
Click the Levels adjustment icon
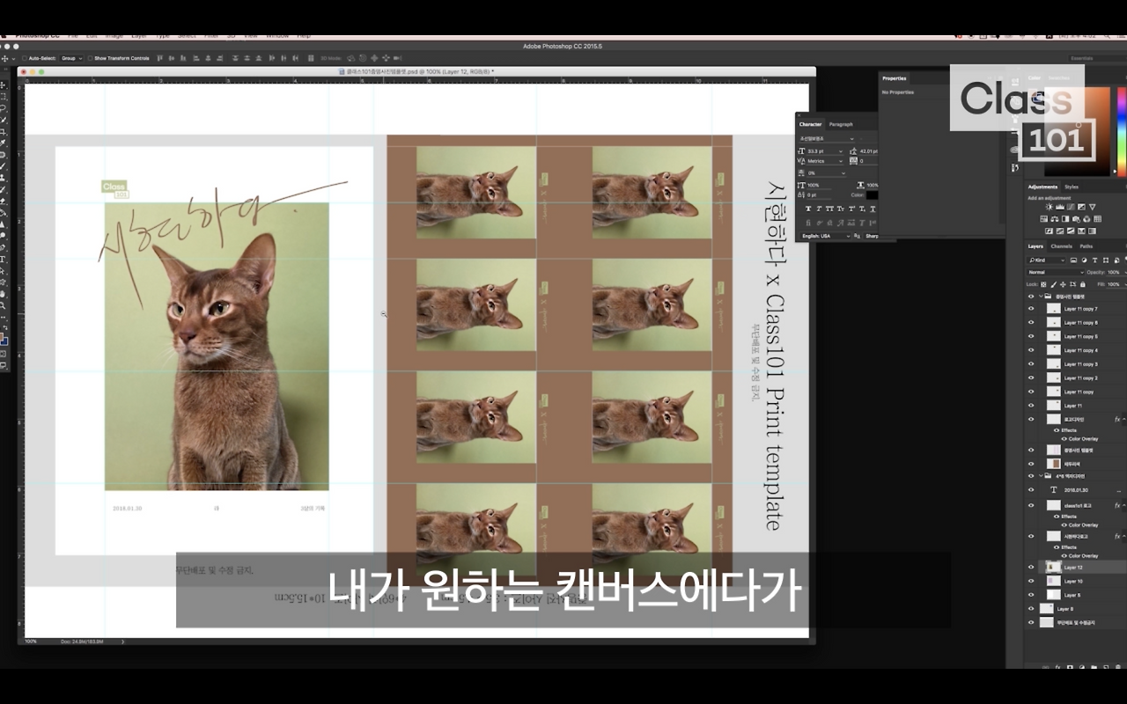coord(1060,207)
